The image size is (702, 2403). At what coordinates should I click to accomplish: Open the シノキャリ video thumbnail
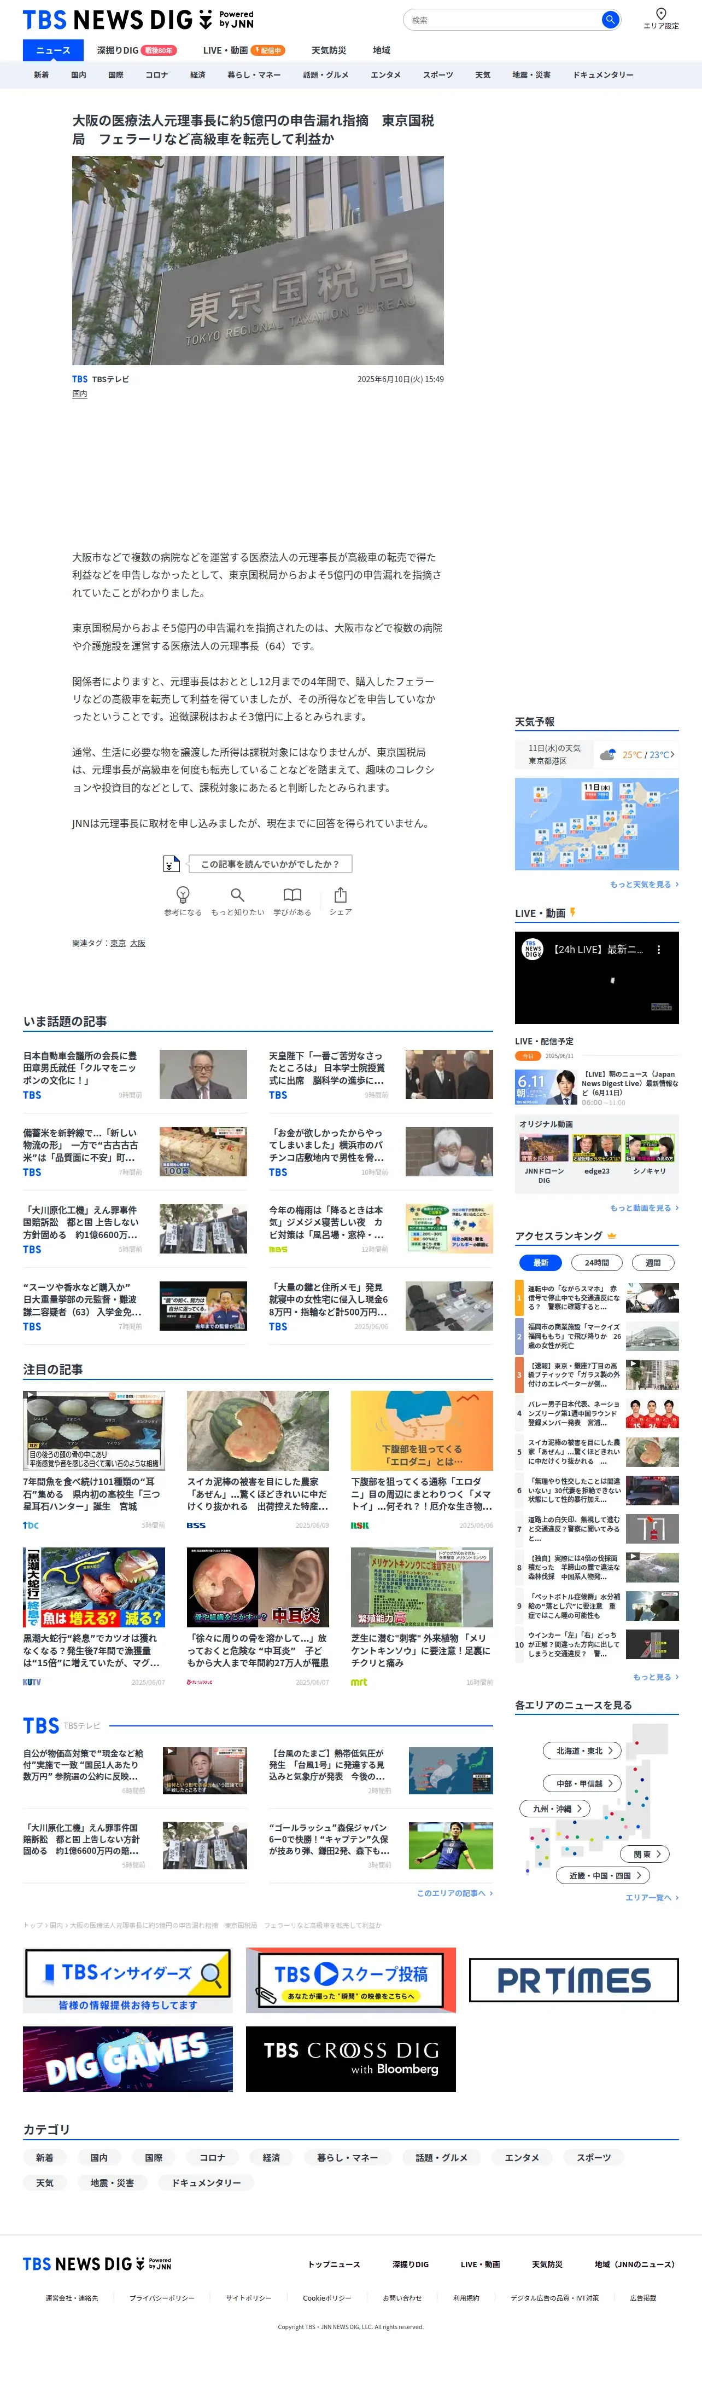click(649, 1148)
